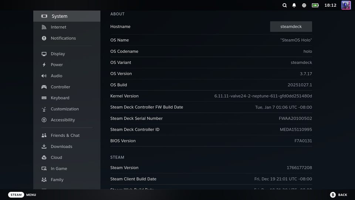Go to Family settings
This screenshot has height=200, width=355.
pyautogui.click(x=67, y=180)
